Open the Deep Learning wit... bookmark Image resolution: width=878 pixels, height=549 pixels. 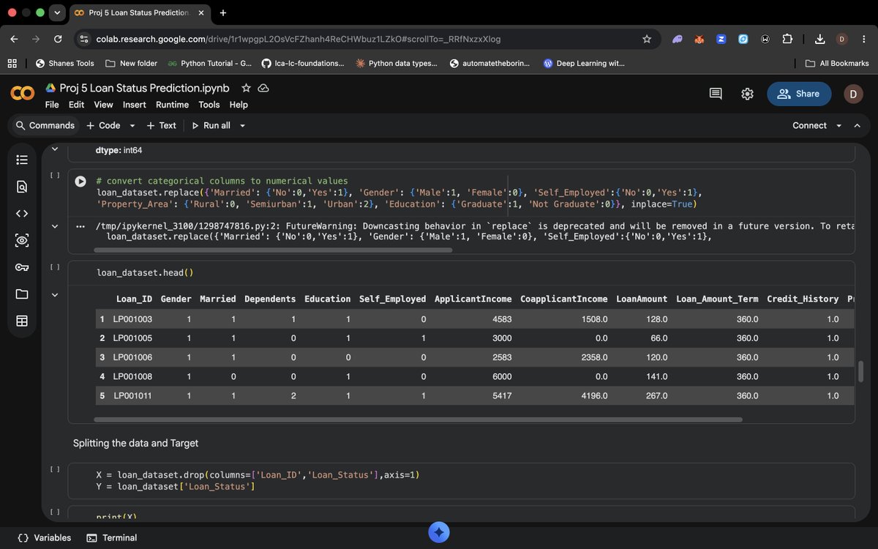[x=584, y=64]
